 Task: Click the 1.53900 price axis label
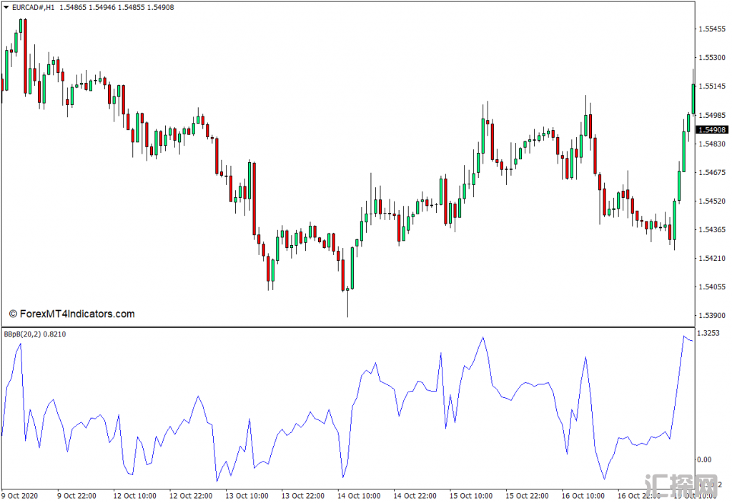(x=712, y=315)
